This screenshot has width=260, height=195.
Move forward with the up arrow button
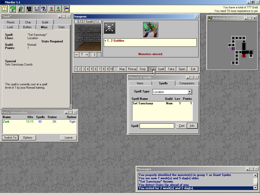point(82,55)
